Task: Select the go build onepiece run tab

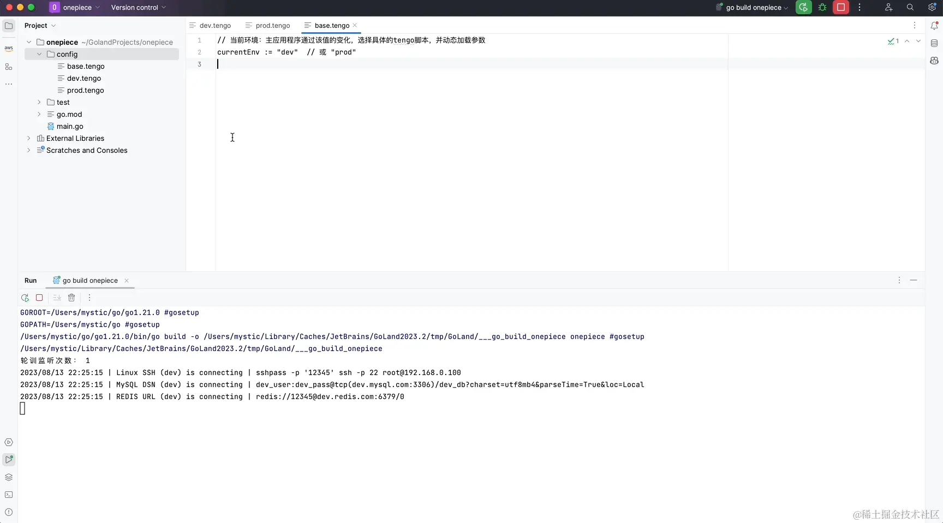Action: coord(90,281)
